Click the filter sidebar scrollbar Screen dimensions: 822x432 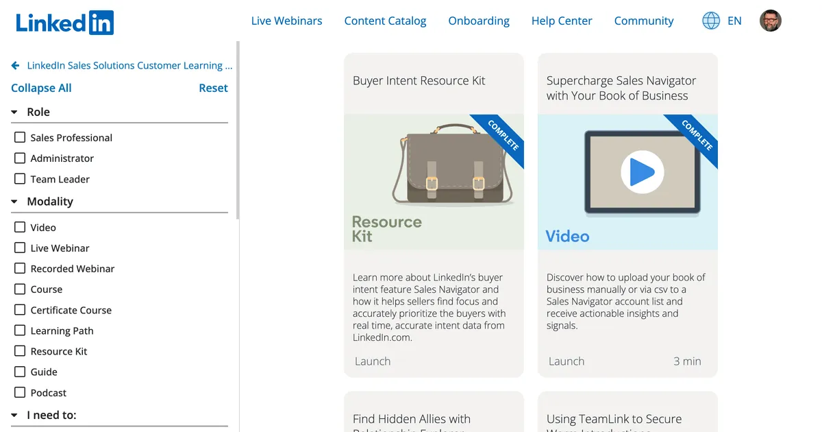coord(238,130)
